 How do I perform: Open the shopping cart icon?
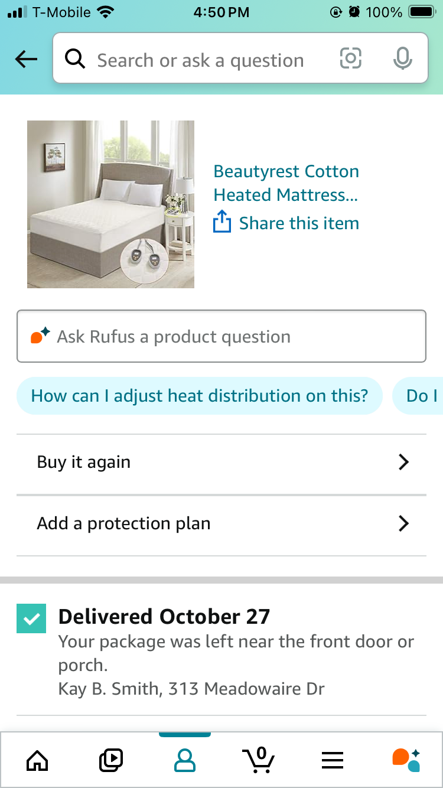pos(259,760)
